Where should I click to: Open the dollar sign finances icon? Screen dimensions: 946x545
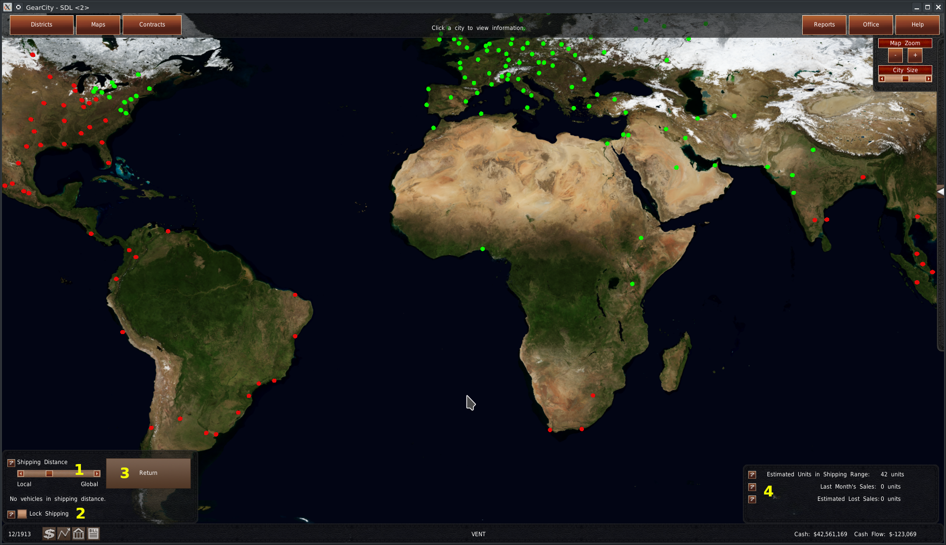pos(49,534)
